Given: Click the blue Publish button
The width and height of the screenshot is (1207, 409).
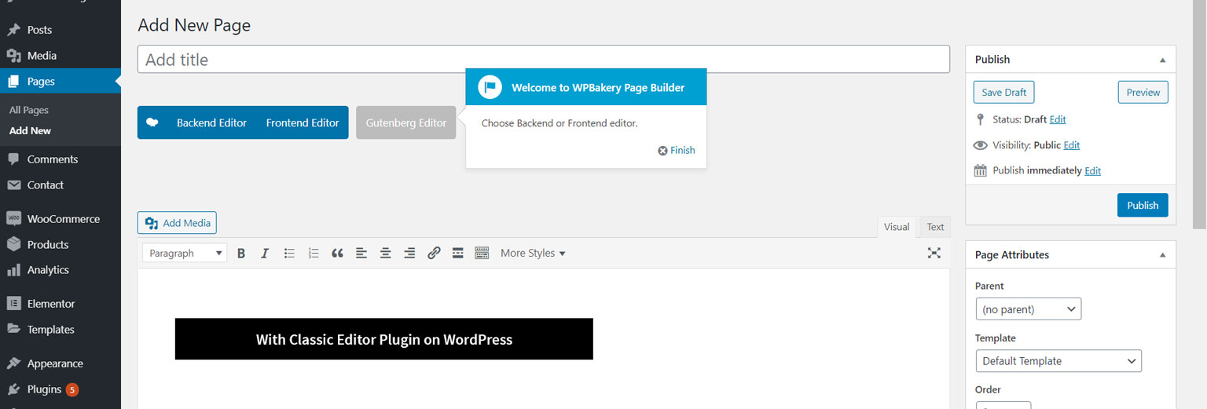Looking at the screenshot, I should tap(1143, 205).
